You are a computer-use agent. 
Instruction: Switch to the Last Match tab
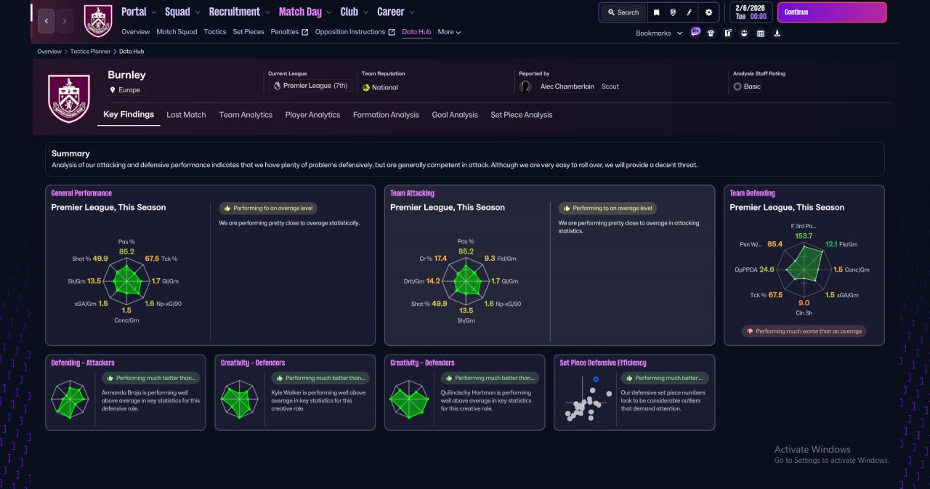point(186,115)
